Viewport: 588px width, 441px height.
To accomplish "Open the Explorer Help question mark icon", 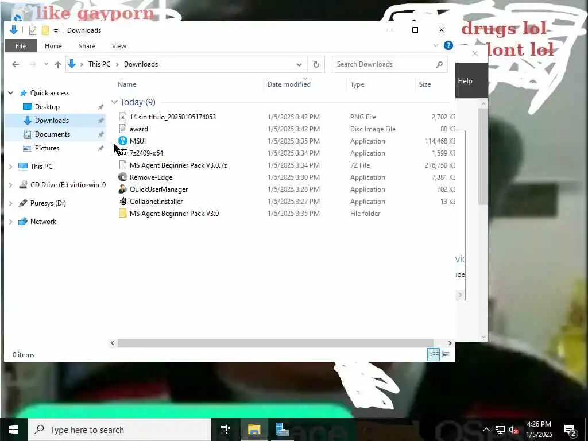I will tap(448, 46).
